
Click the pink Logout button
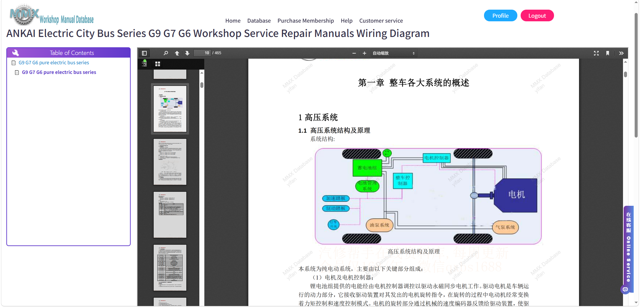[x=537, y=16]
